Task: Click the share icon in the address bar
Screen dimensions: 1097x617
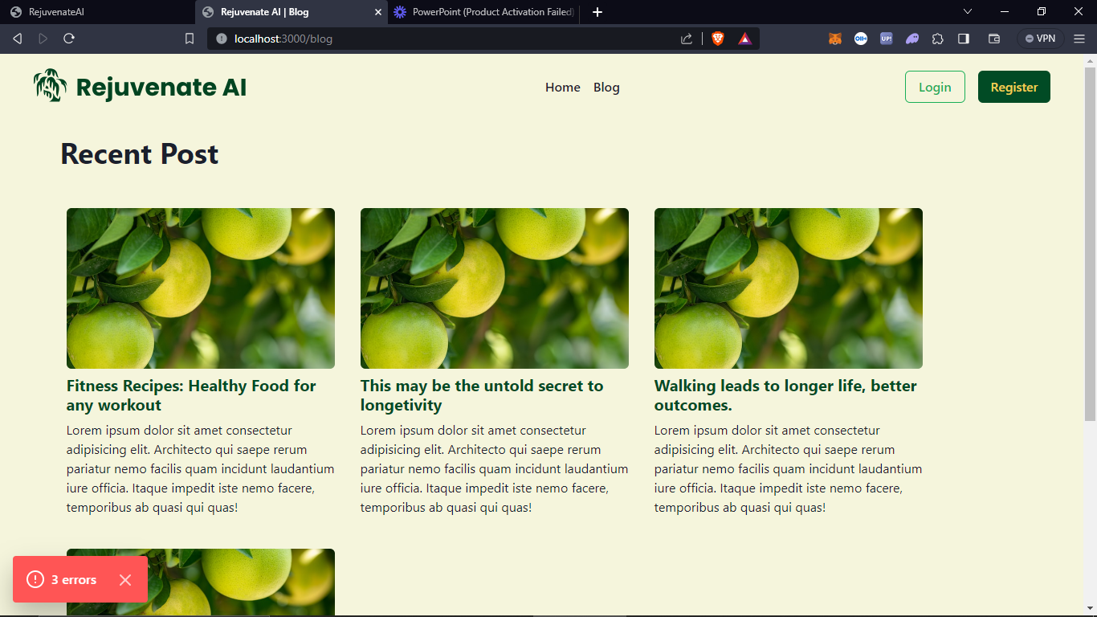Action: pyautogui.click(x=687, y=39)
